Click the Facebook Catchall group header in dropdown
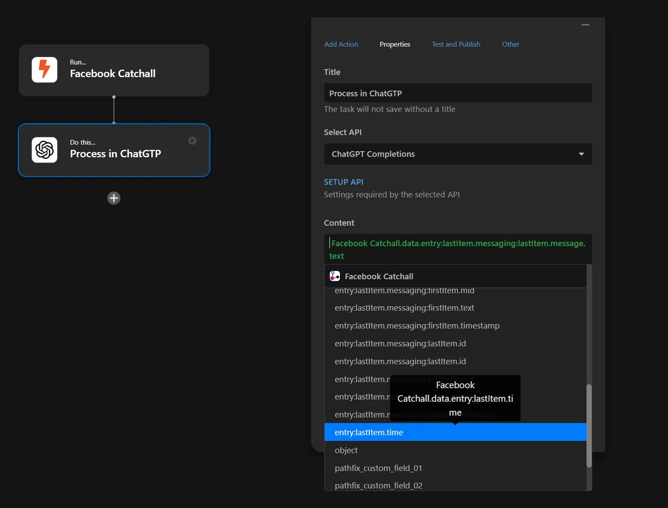The height and width of the screenshot is (508, 668). point(455,276)
